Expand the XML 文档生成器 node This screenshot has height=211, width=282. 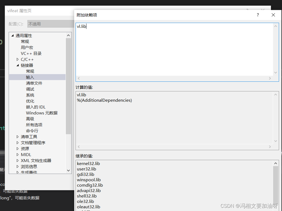point(18,160)
